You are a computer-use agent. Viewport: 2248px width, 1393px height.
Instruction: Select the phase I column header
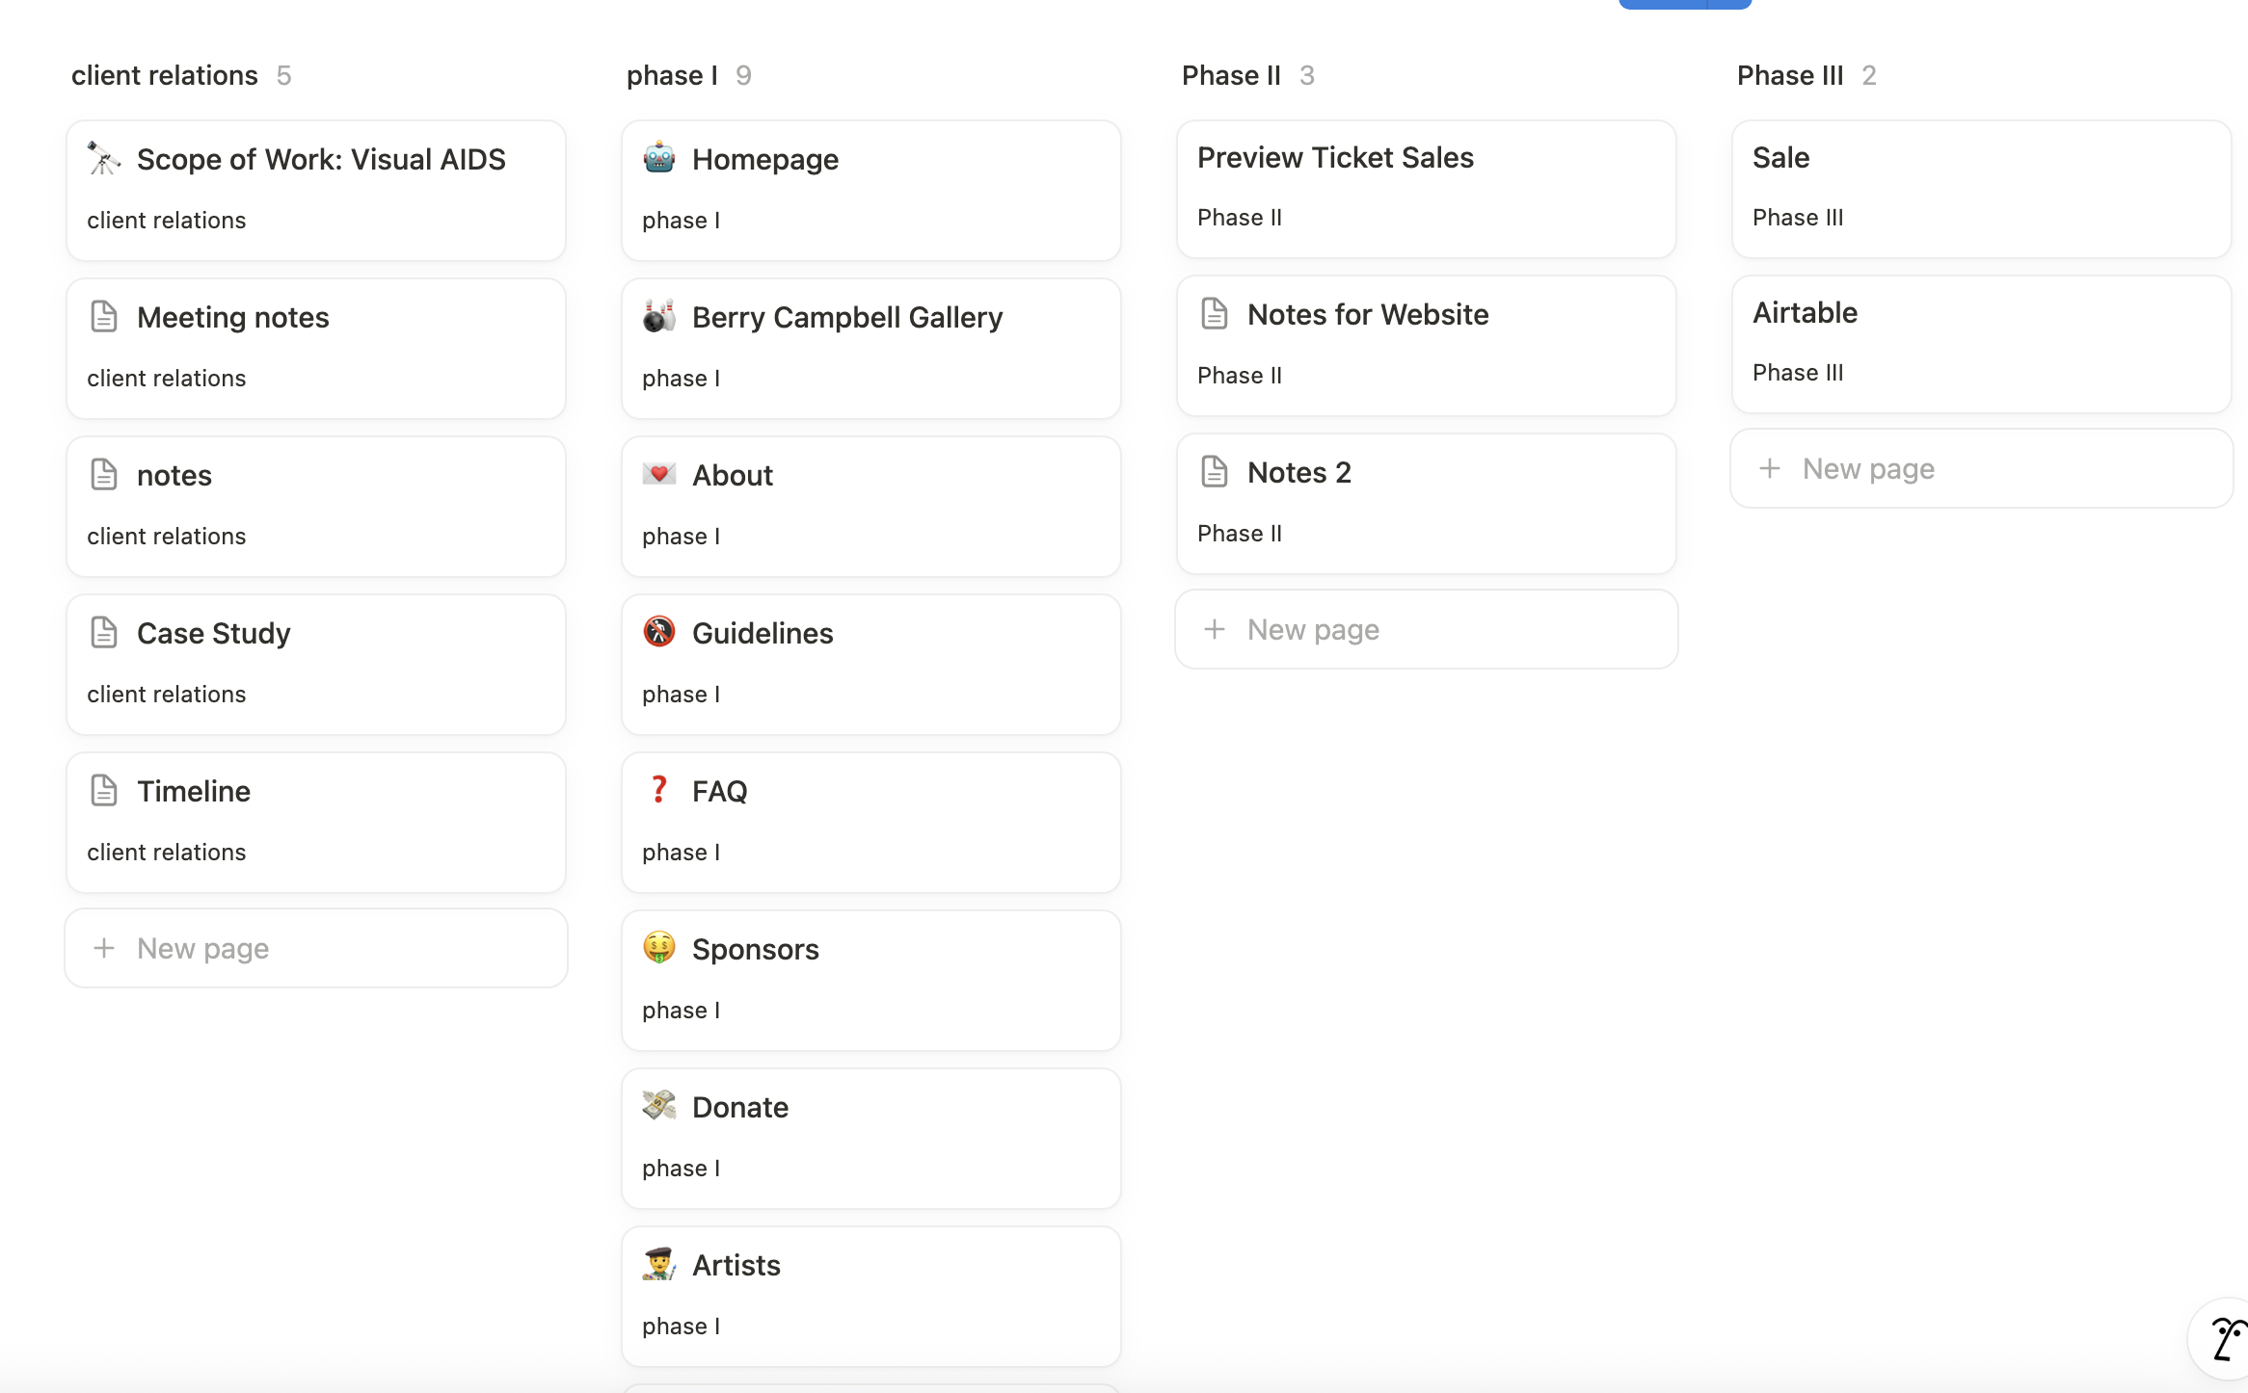coord(672,75)
